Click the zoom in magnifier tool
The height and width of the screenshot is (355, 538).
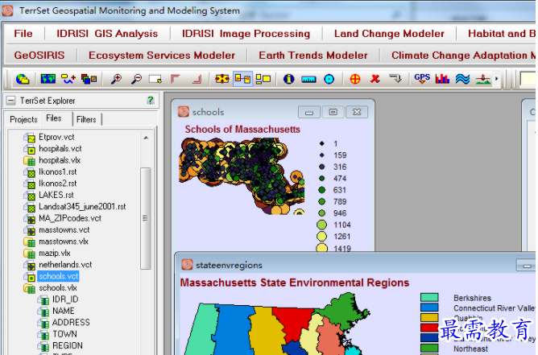pos(117,79)
